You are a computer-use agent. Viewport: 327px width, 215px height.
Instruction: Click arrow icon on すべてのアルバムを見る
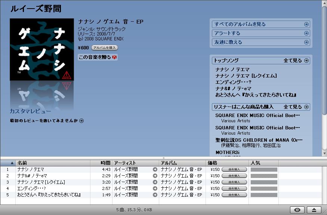click(x=306, y=24)
